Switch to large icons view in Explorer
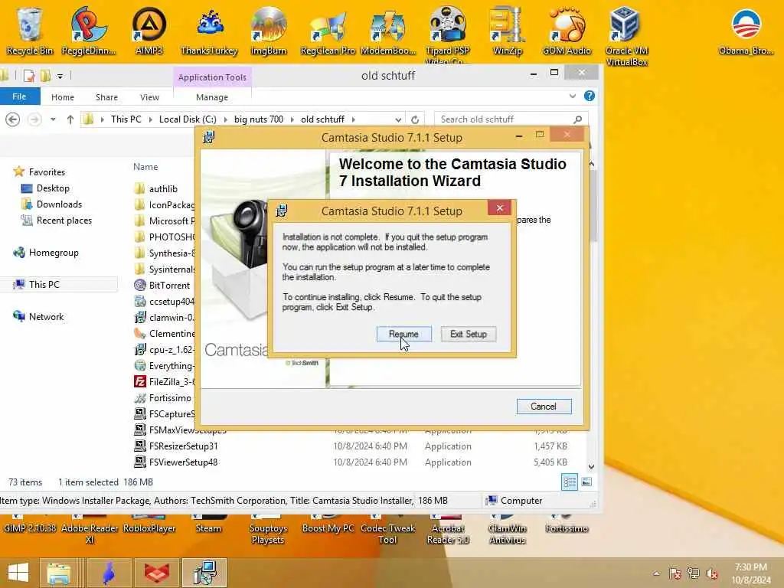The image size is (784, 588). (x=586, y=482)
